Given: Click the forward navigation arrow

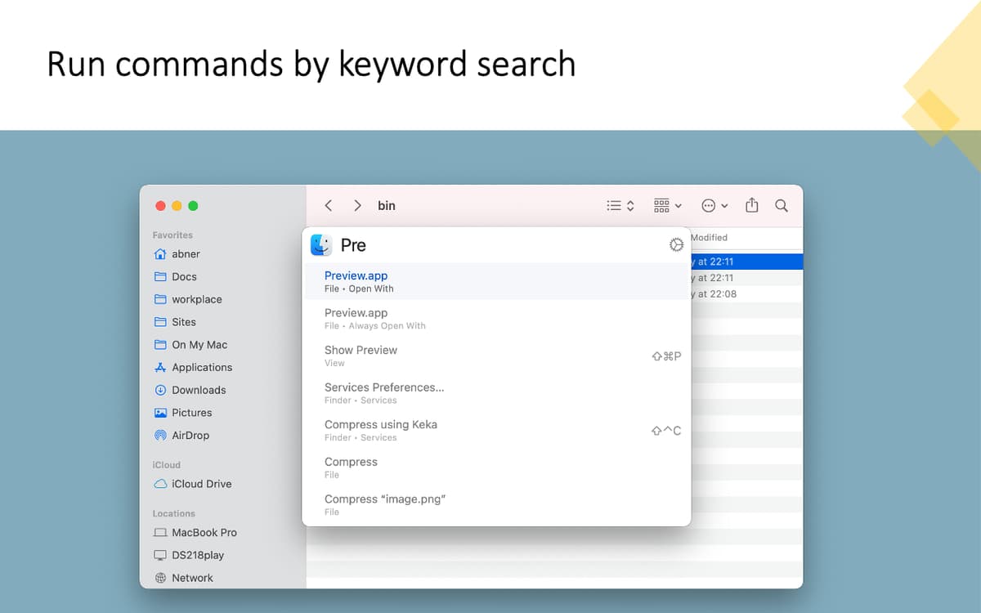Looking at the screenshot, I should (357, 205).
